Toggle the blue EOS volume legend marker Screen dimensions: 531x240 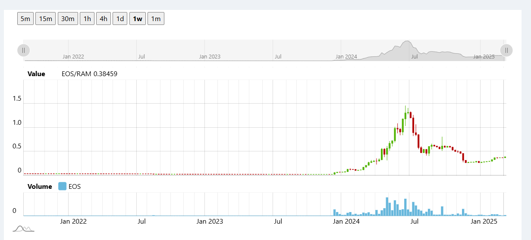(62, 186)
